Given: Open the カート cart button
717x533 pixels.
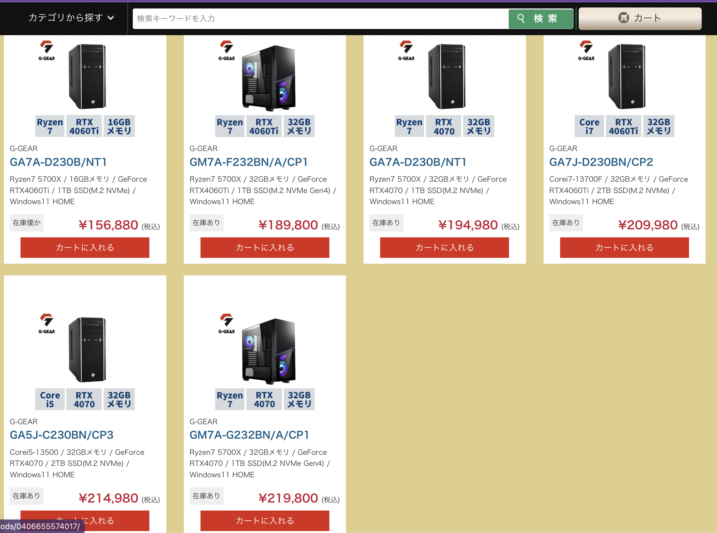Looking at the screenshot, I should tap(640, 18).
